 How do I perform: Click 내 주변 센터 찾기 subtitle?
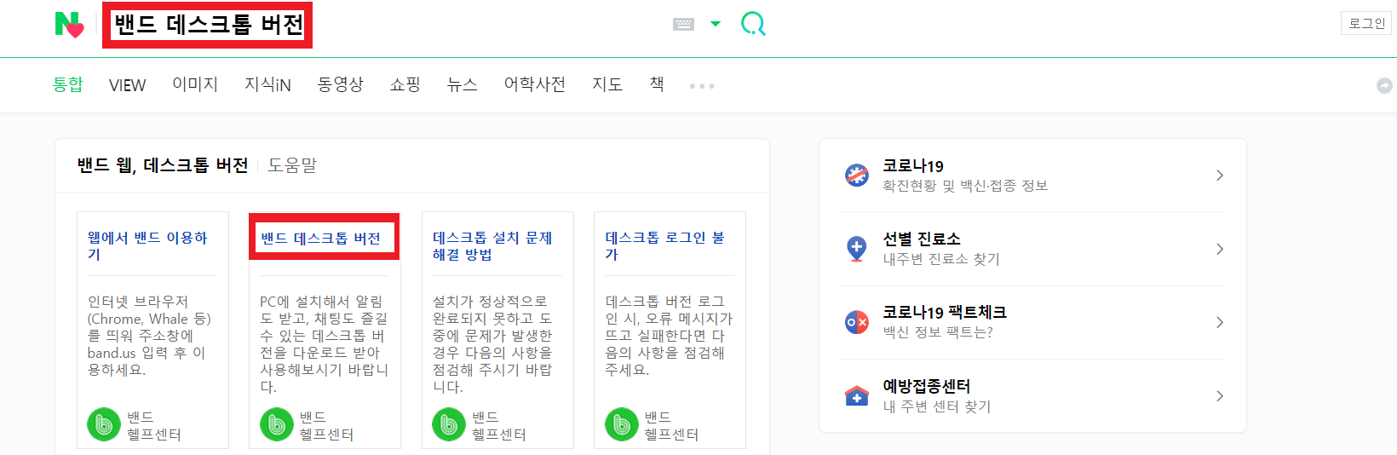(937, 406)
